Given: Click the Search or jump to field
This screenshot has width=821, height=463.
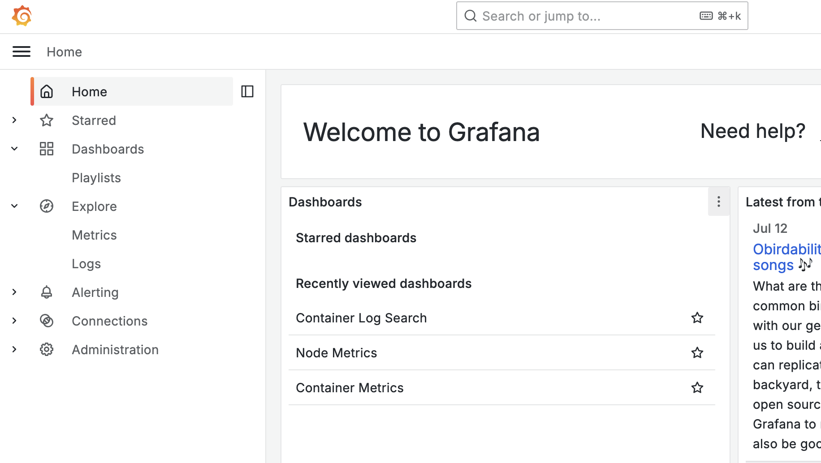Looking at the screenshot, I should point(602,16).
